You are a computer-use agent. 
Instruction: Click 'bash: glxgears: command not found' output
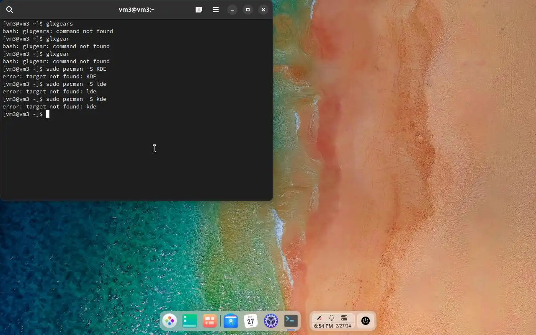click(x=58, y=31)
